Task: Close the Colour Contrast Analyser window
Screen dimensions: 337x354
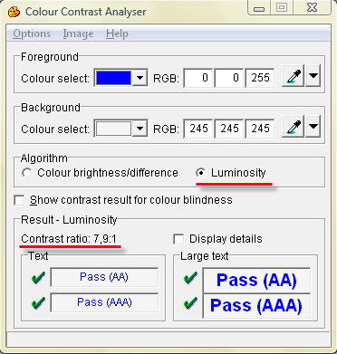Action: (x=312, y=8)
